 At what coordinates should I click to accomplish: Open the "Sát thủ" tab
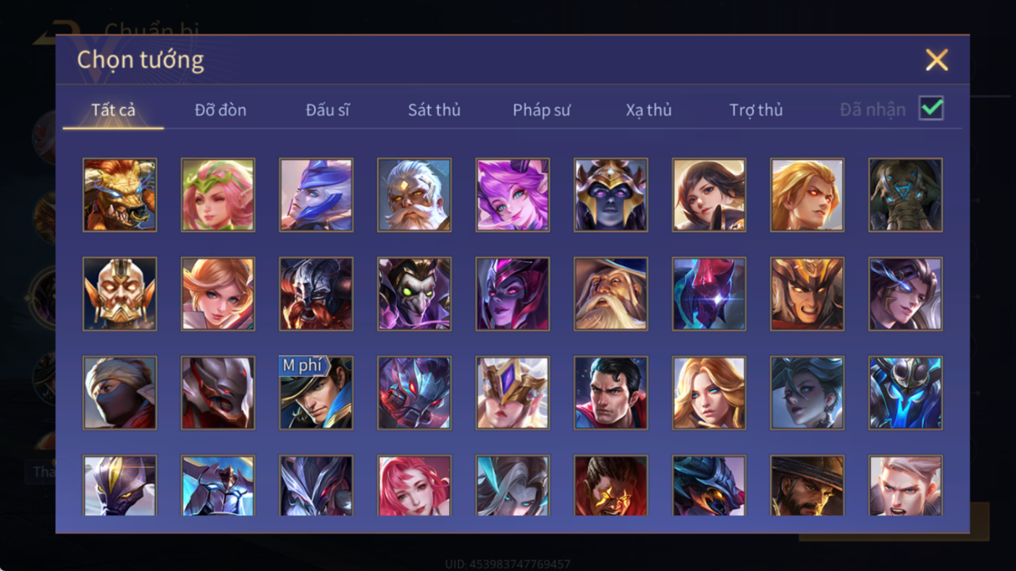click(434, 110)
